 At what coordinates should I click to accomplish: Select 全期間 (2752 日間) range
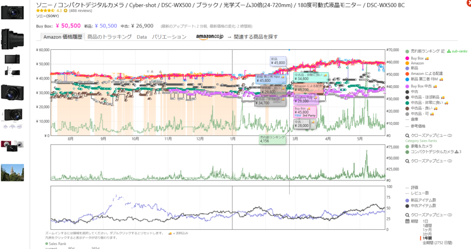click(437, 243)
